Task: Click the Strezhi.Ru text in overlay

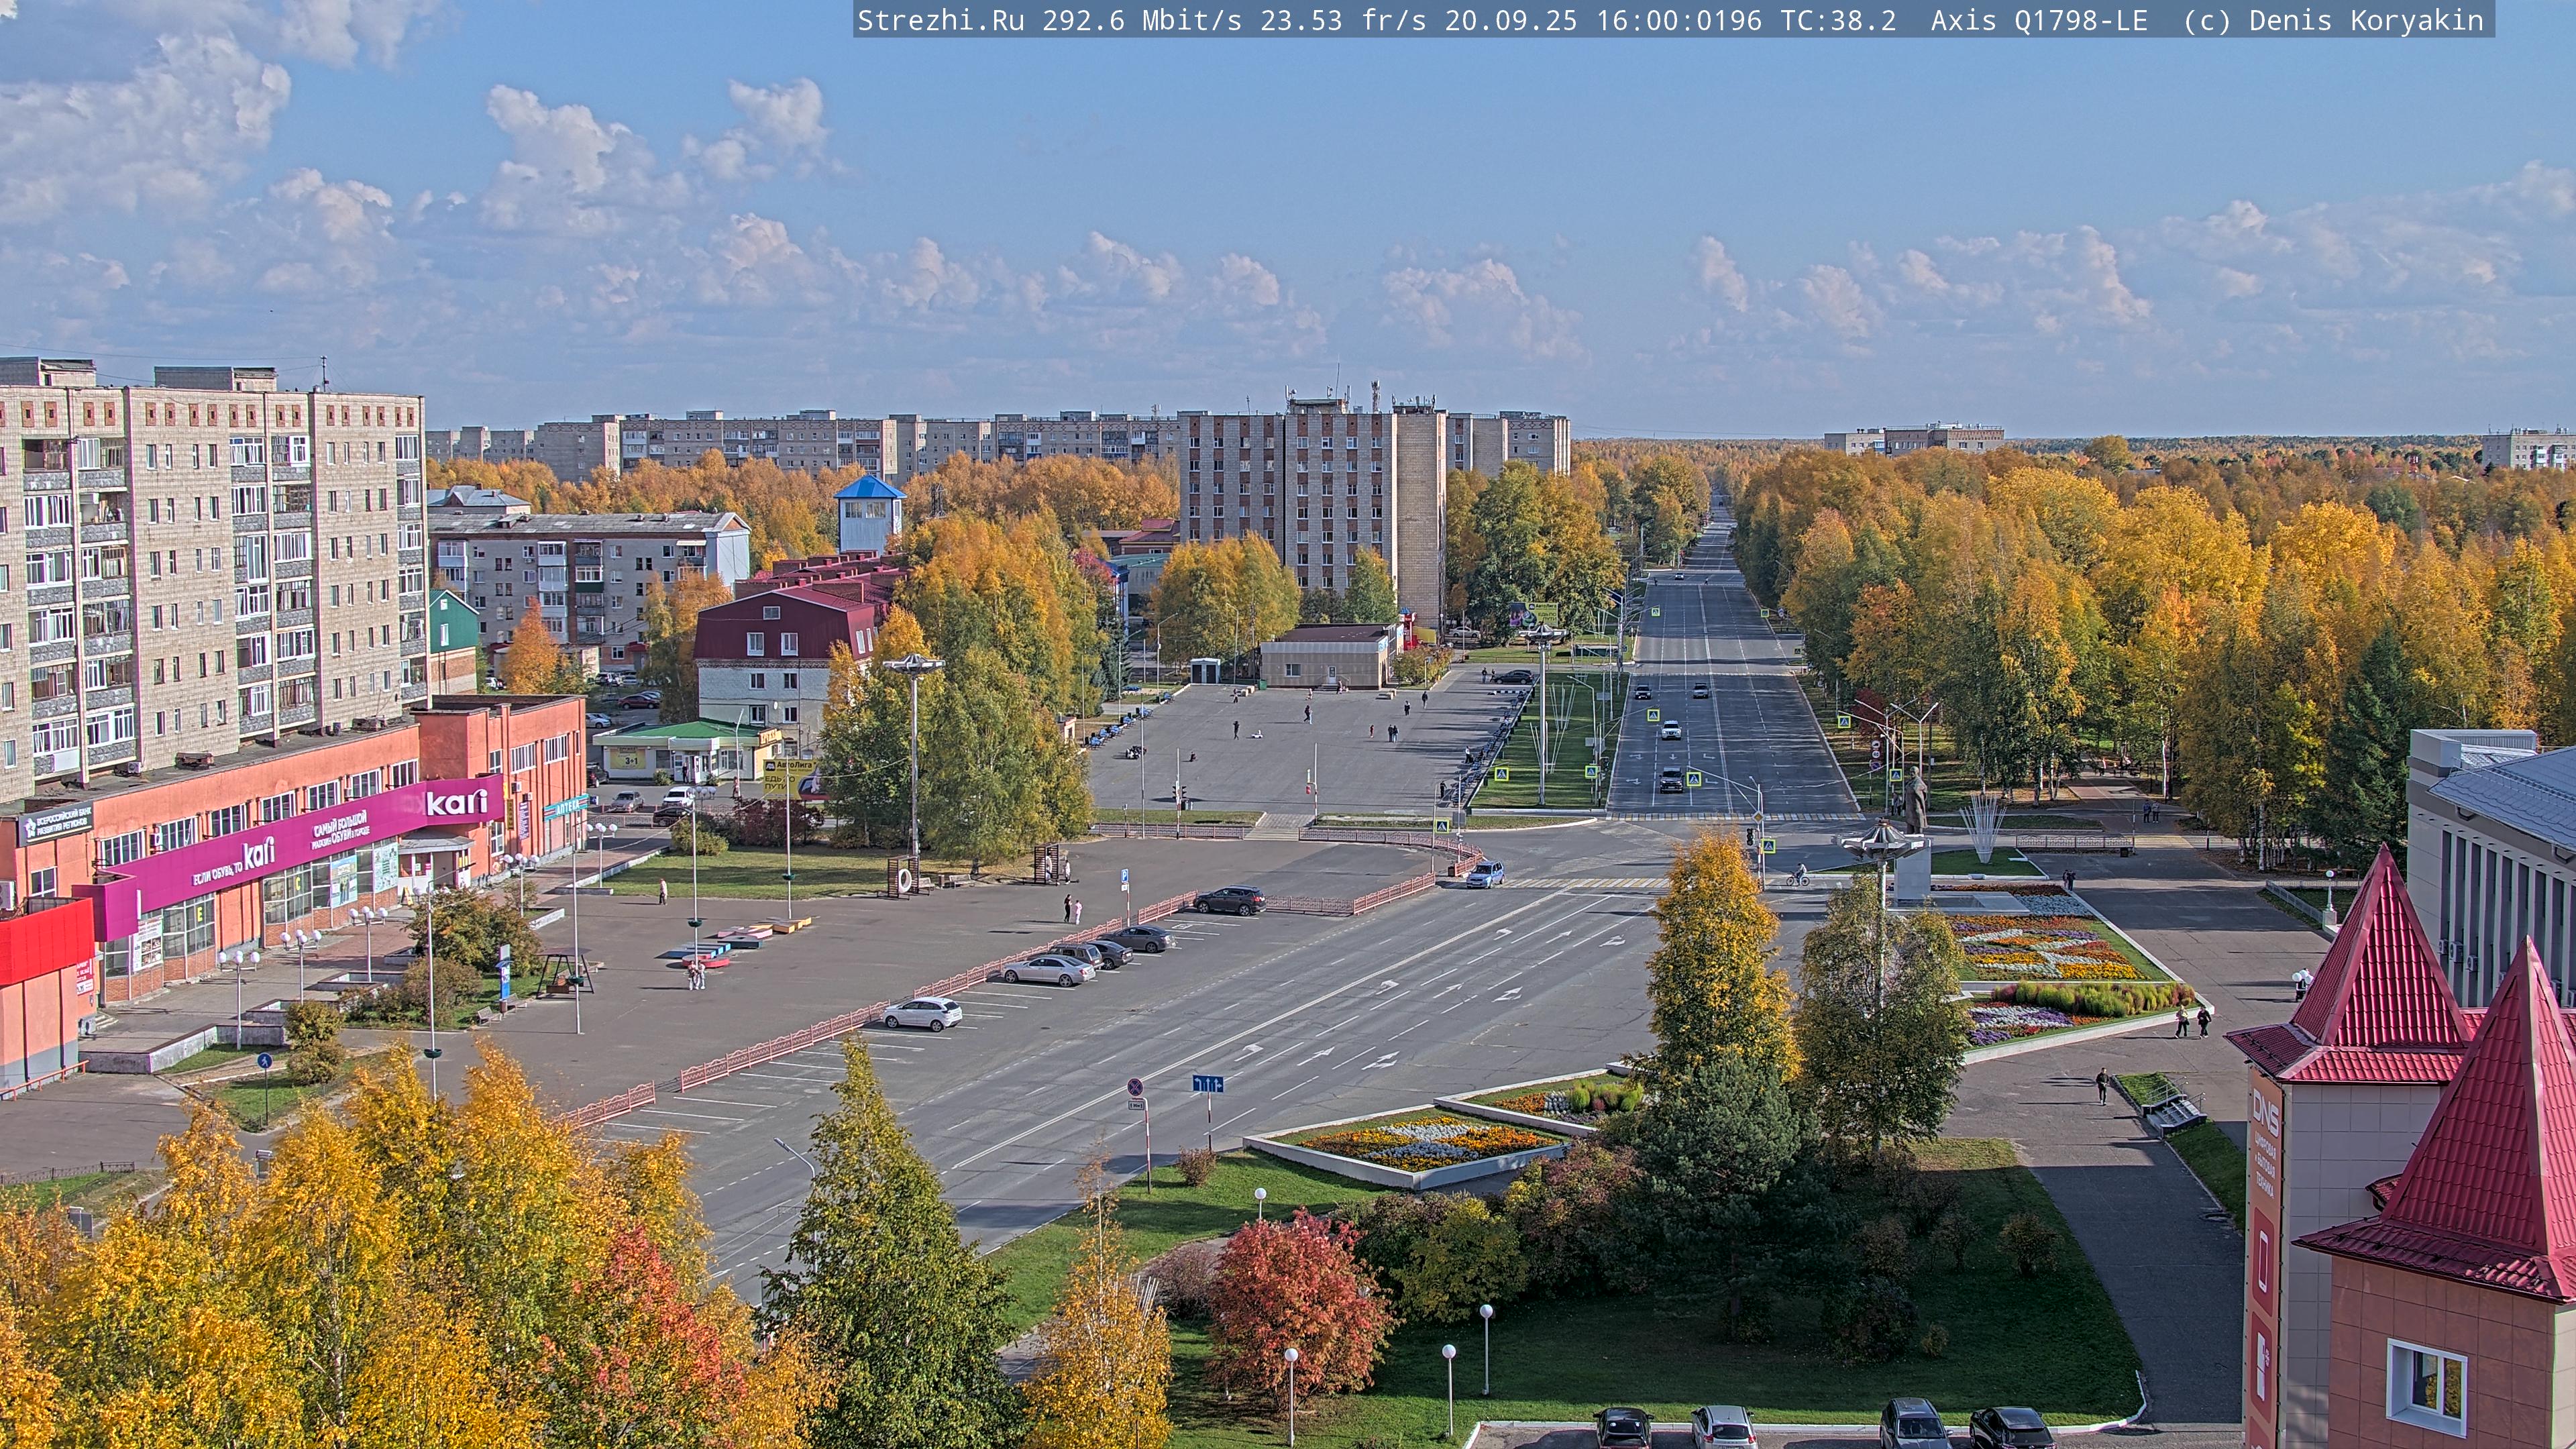Action: [940, 20]
